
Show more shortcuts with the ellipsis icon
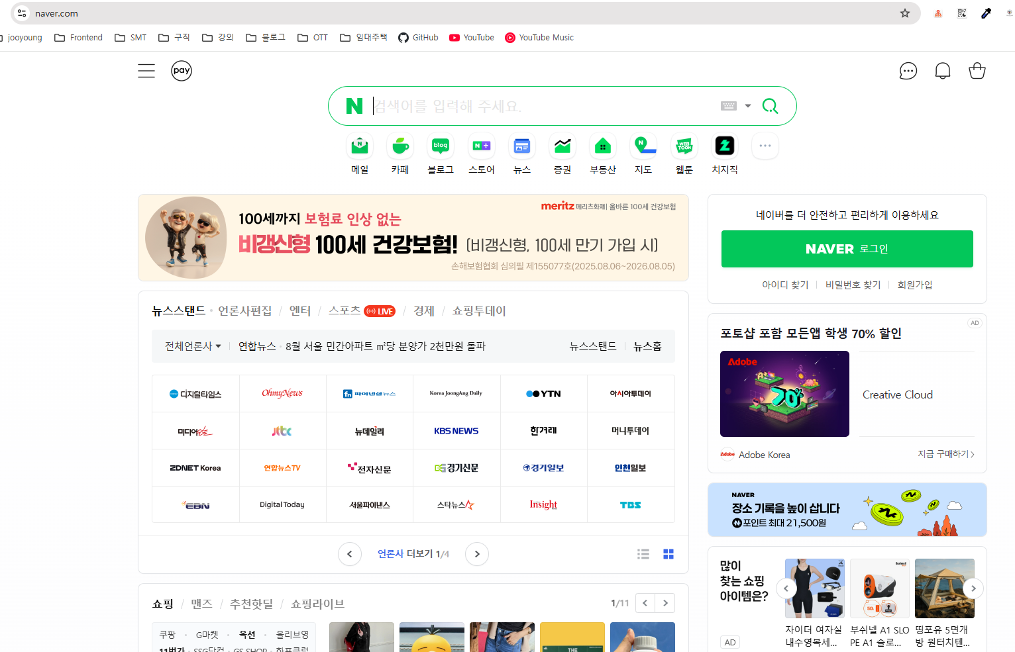(x=765, y=146)
